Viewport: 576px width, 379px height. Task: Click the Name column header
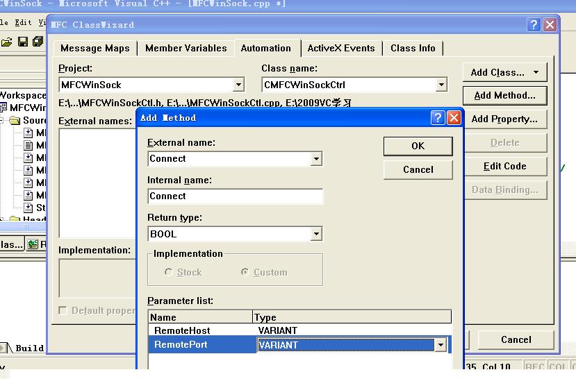coord(201,317)
